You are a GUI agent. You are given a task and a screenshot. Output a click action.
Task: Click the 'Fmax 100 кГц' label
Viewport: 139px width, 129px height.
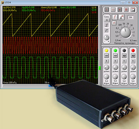click(10, 82)
